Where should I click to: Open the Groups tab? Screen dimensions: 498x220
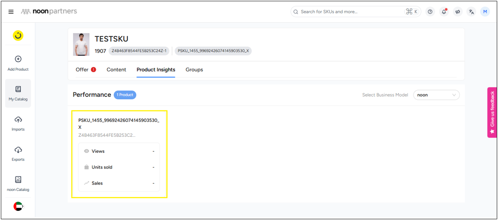194,70
